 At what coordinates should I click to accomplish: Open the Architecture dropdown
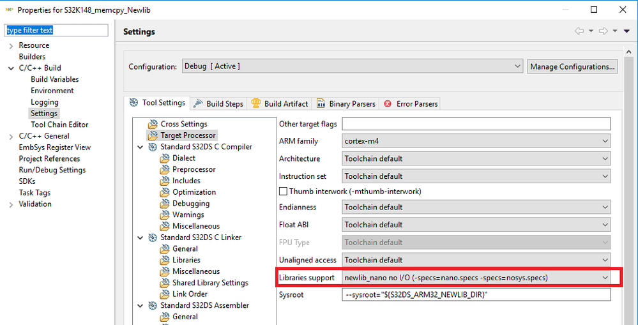click(476, 158)
